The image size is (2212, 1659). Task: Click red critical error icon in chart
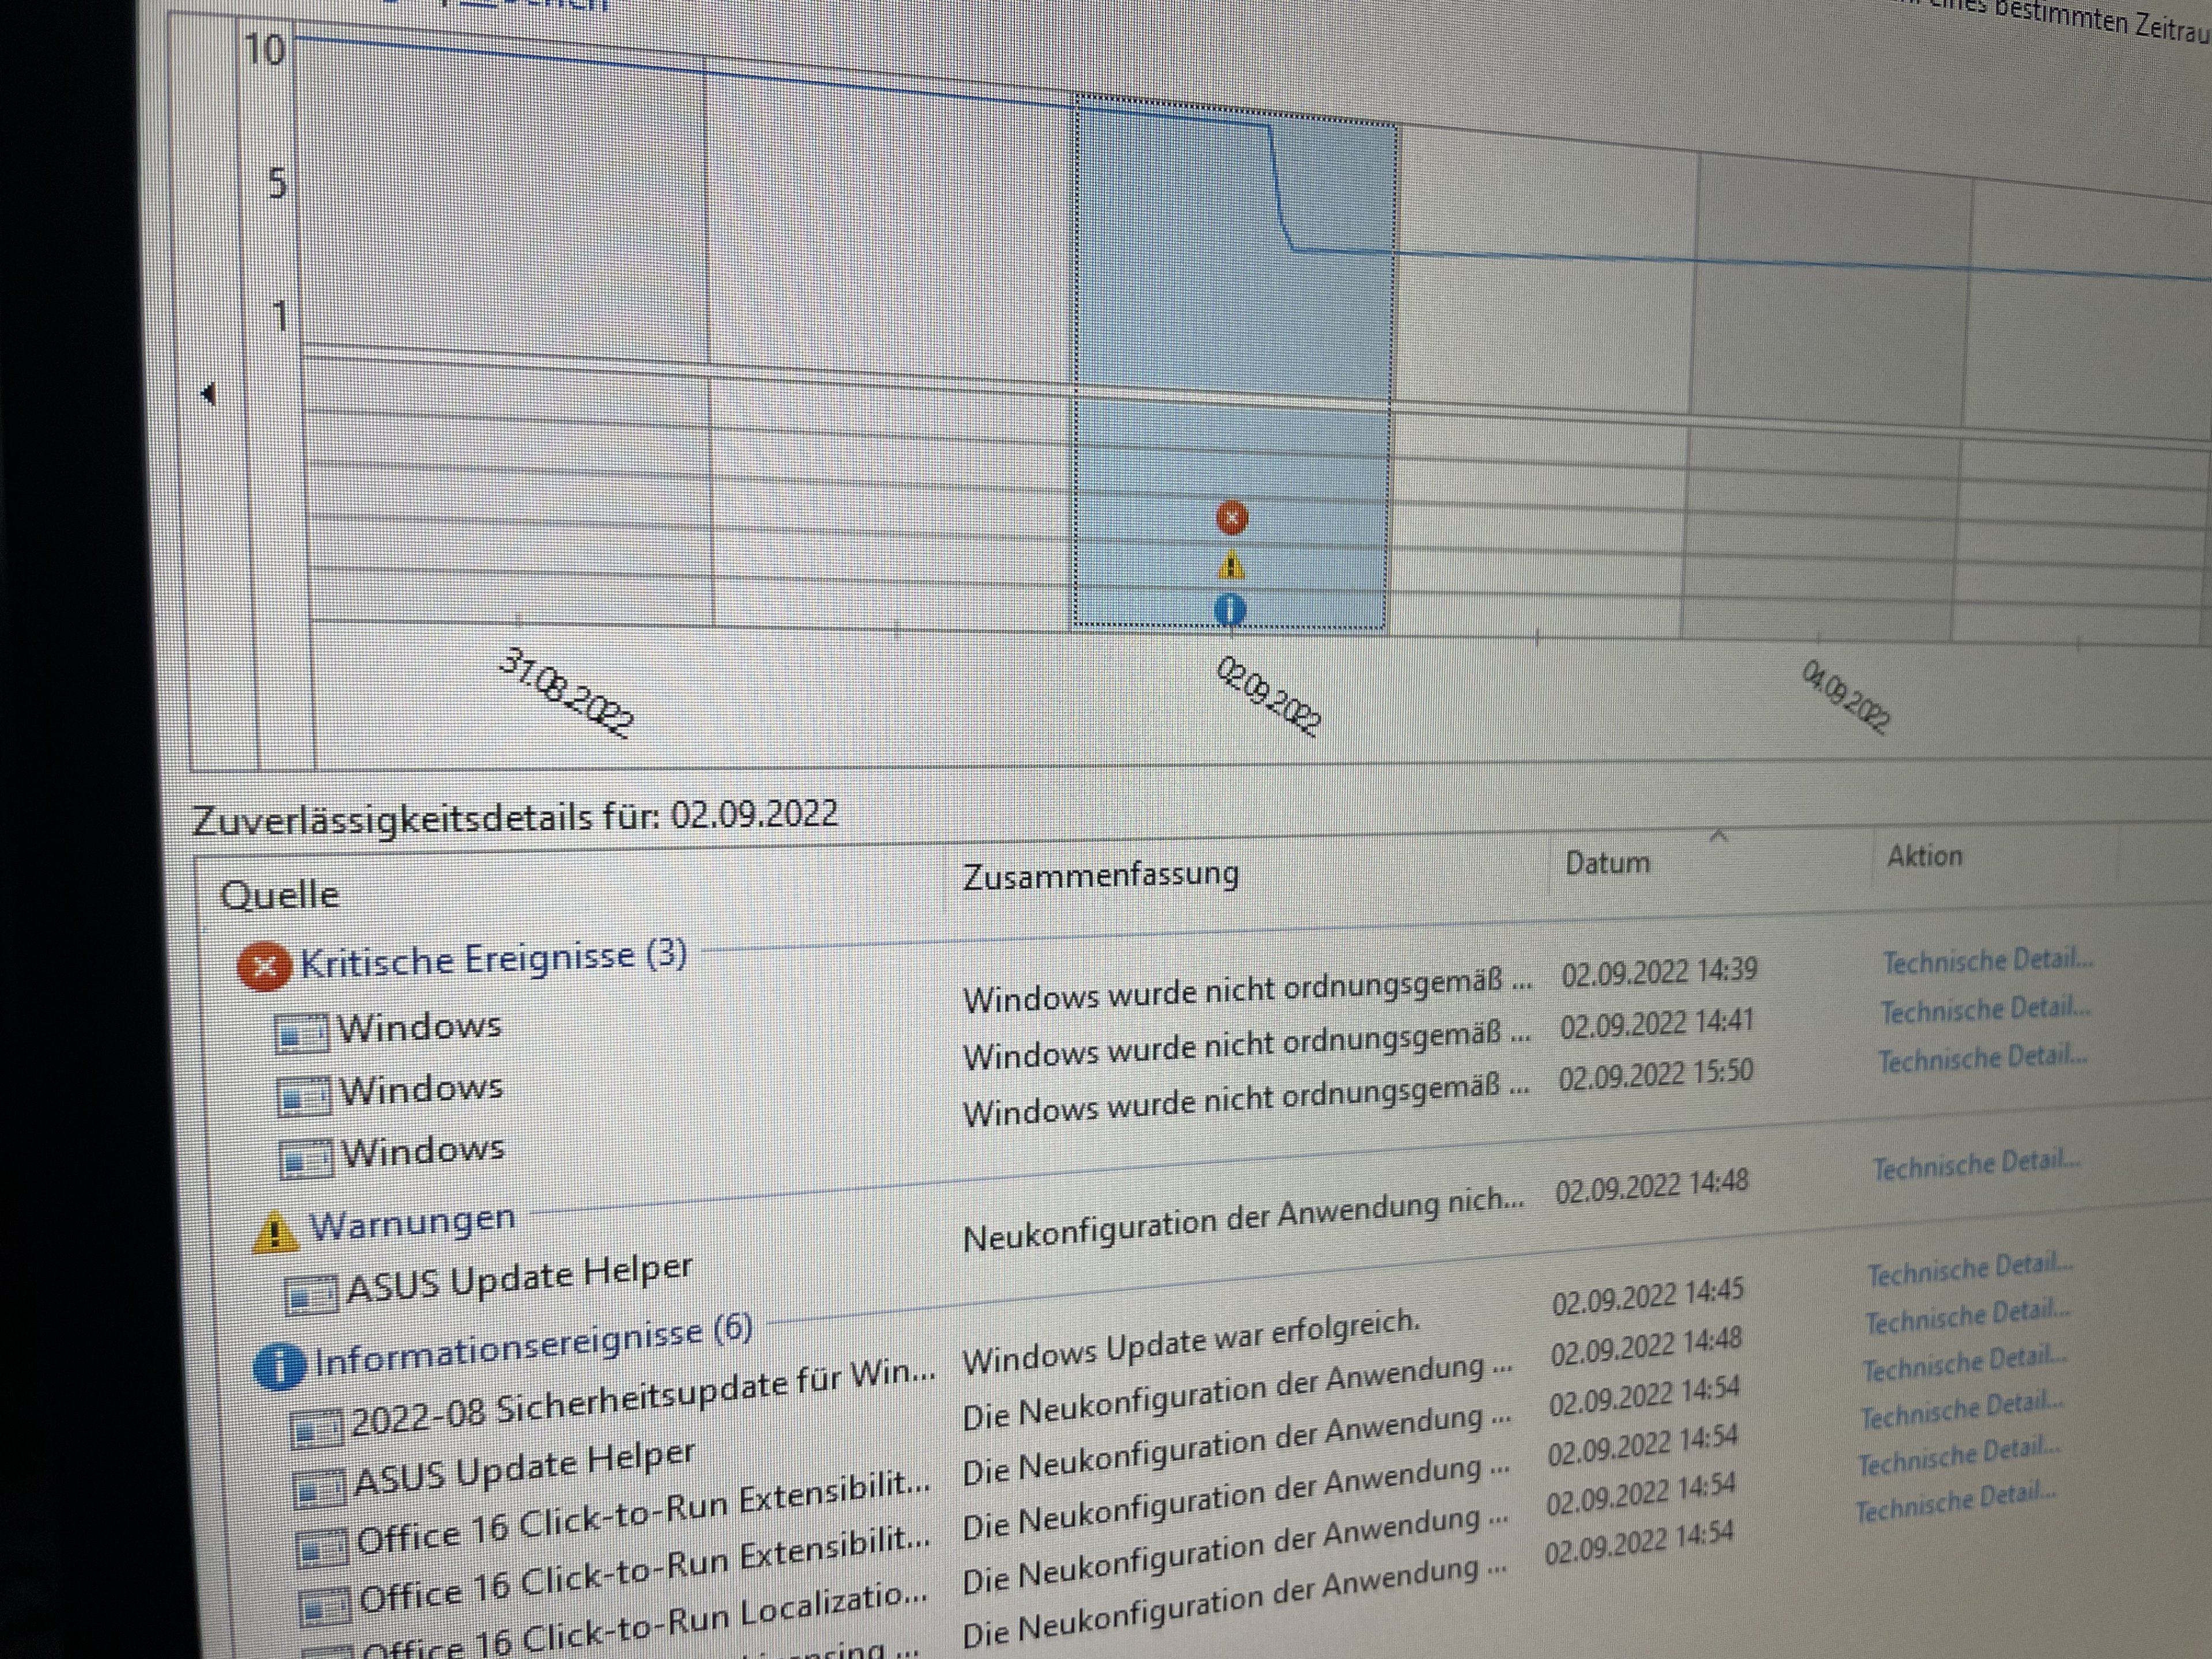coord(1232,517)
